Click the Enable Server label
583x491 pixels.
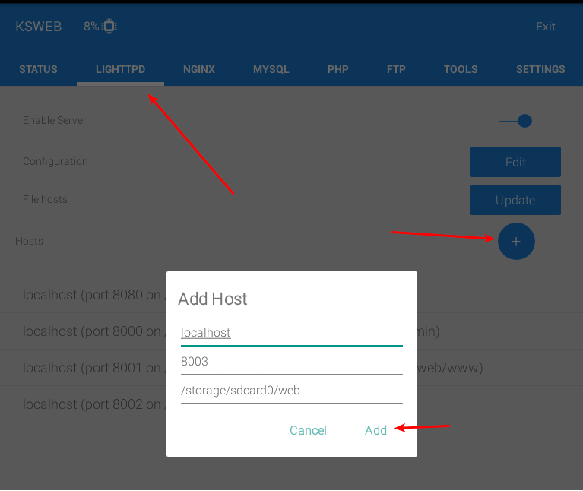click(54, 120)
